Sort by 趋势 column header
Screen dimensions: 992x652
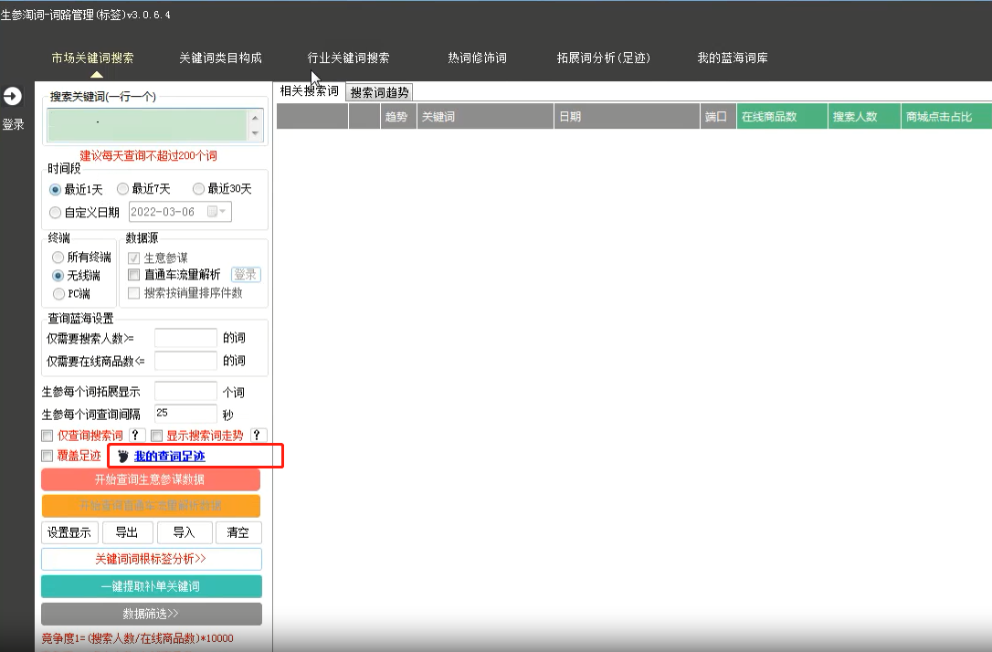(x=398, y=116)
